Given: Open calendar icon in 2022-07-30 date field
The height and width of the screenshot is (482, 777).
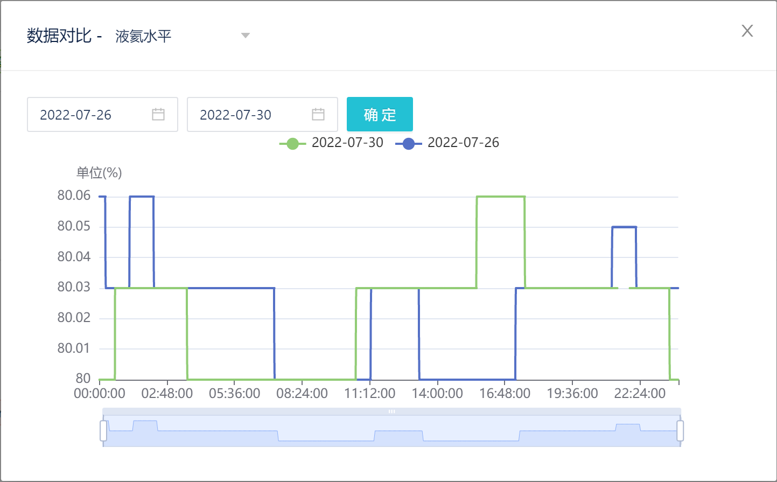Looking at the screenshot, I should click(x=318, y=114).
